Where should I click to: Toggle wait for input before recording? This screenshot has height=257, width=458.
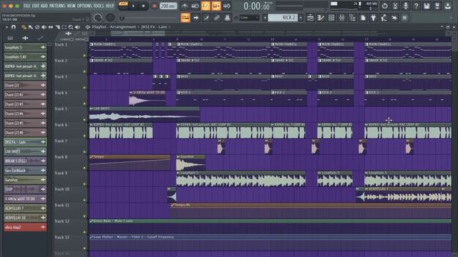tap(195, 6)
